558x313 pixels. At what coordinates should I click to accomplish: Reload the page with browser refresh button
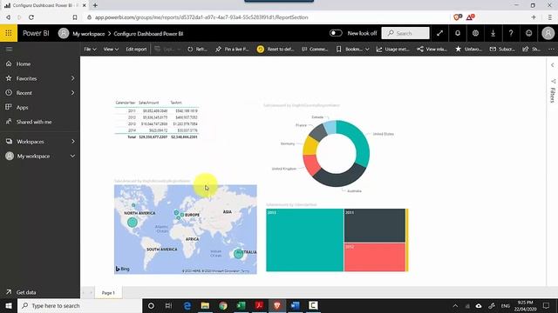pyautogui.click(x=31, y=17)
